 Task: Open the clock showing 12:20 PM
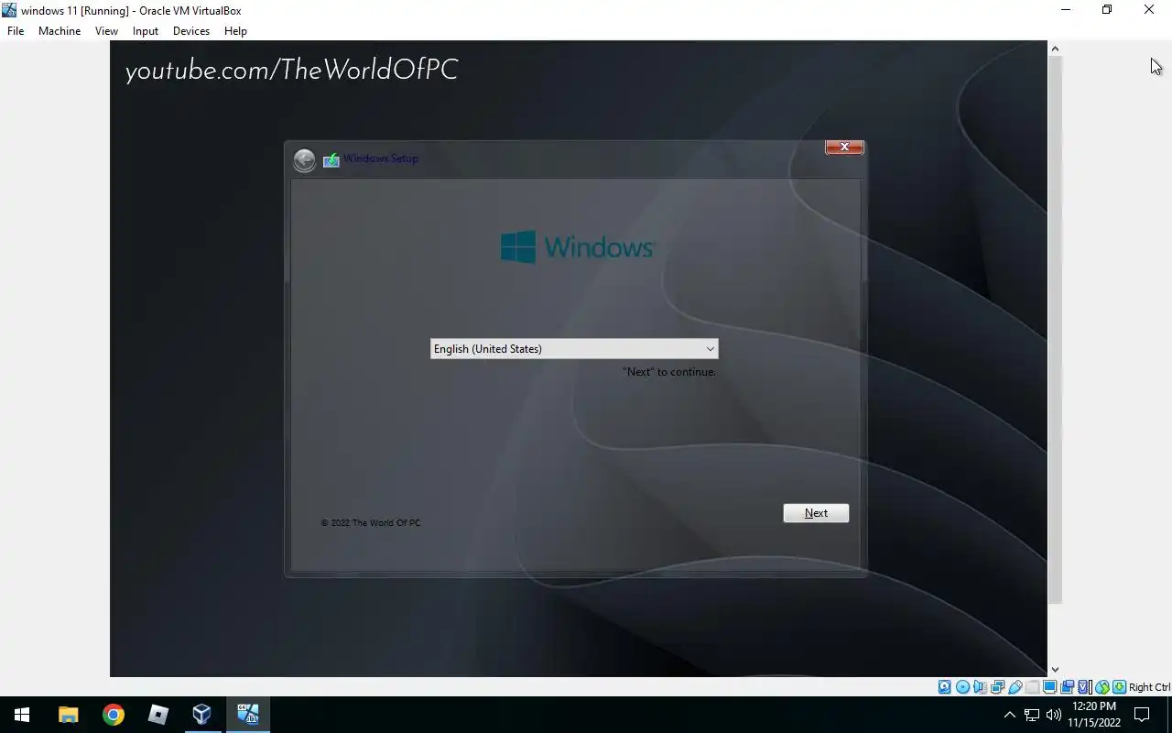[1094, 715]
